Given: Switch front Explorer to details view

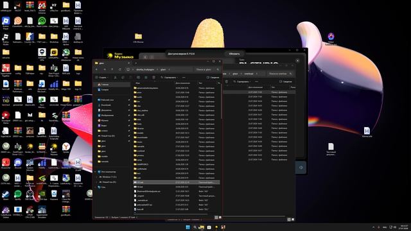Looking at the screenshot, I should coord(216,218).
